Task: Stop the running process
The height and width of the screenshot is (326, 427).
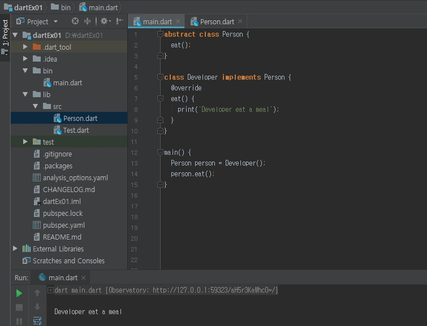Action: (x=19, y=307)
